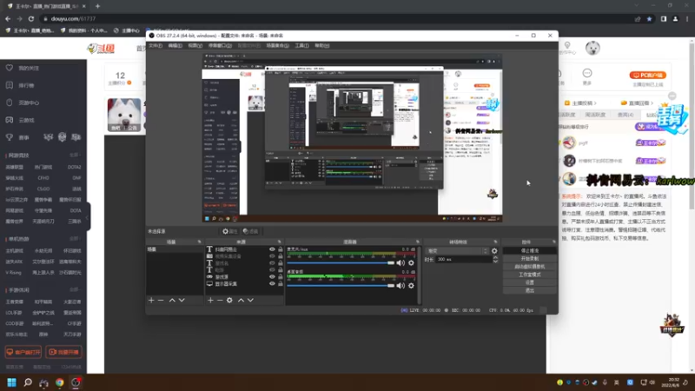Bookmark this page with the star icon
695x391 pixels.
point(649,19)
